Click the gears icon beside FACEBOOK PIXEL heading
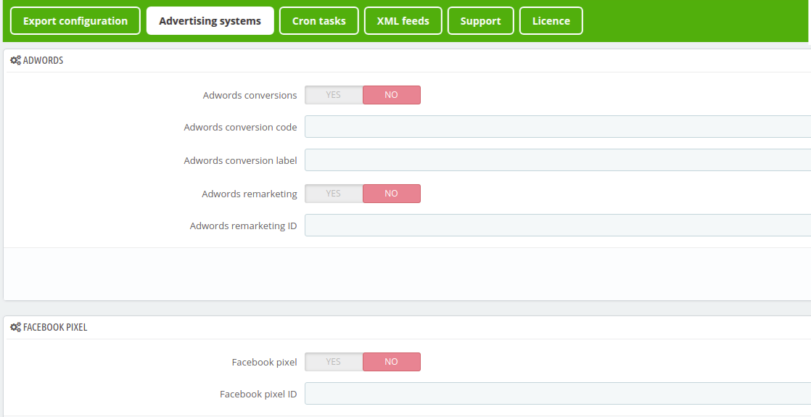This screenshot has height=417, width=811. [15, 328]
